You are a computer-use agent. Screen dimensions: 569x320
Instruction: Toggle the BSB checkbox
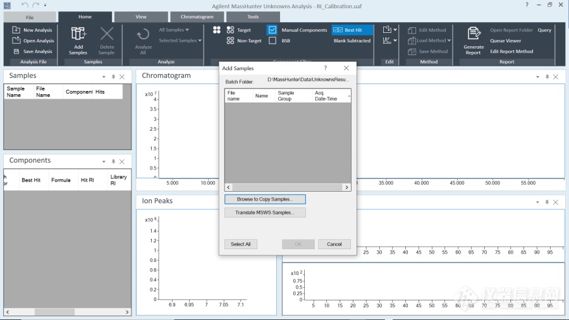click(x=272, y=40)
